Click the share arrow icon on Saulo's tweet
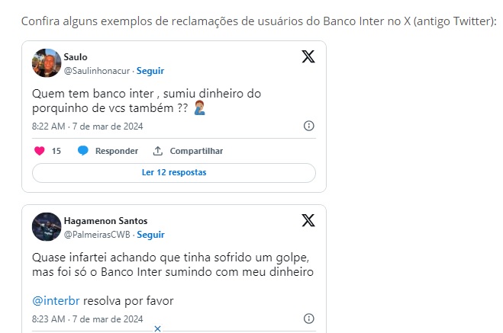This screenshot has height=333, width=503. click(x=158, y=151)
